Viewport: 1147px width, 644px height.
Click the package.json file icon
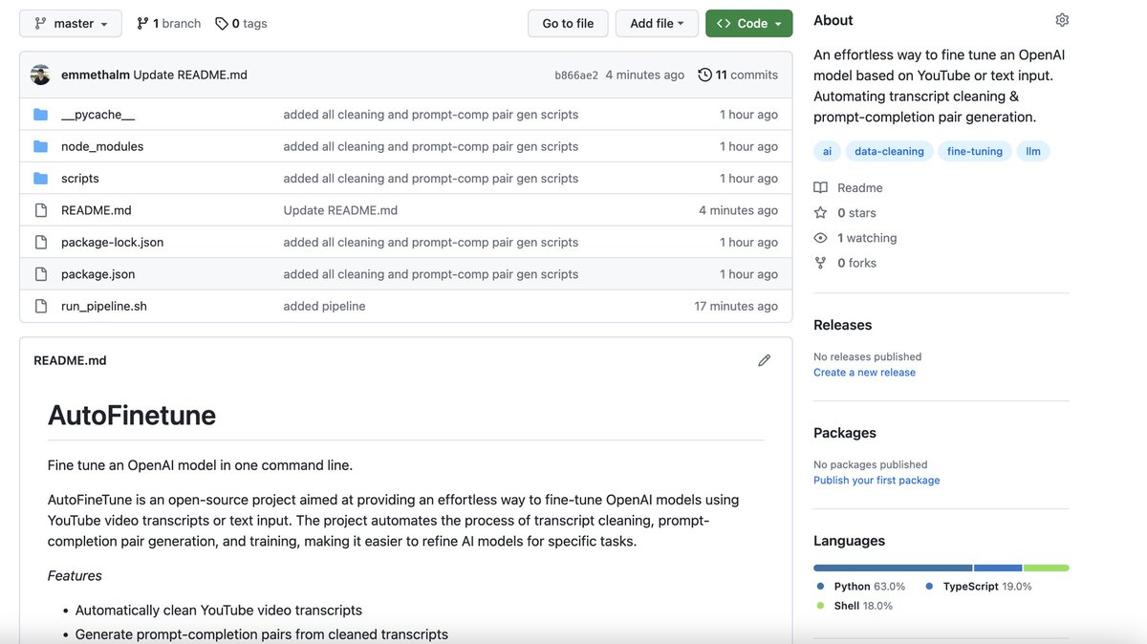coord(40,274)
